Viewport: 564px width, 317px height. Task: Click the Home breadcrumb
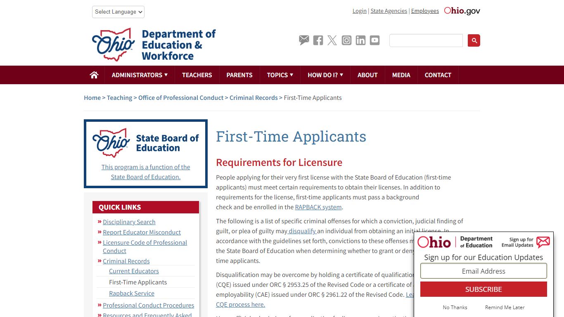[92, 98]
